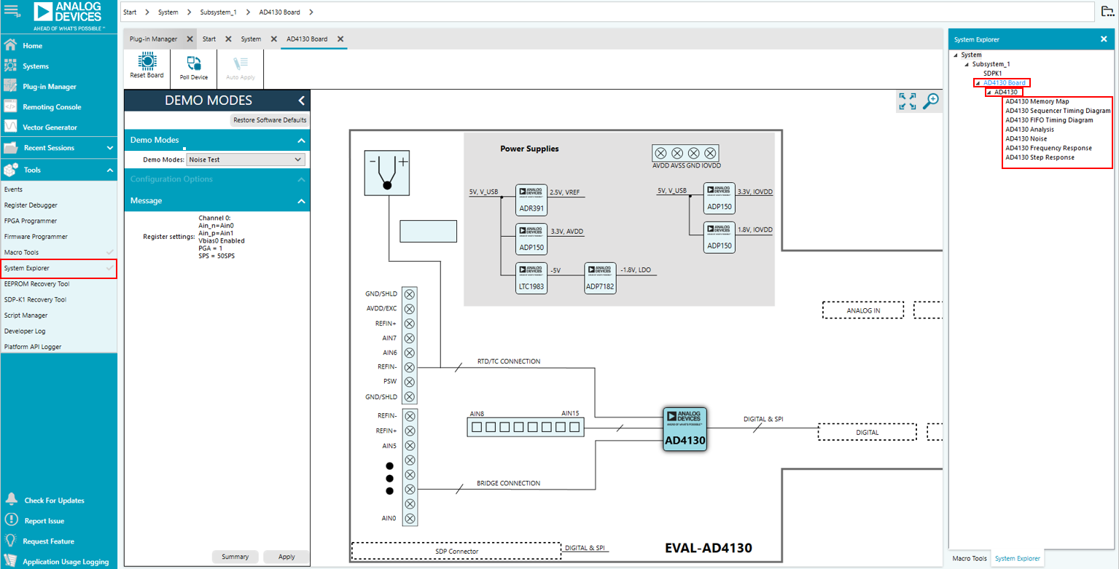Click the Request Feature lightbulb icon
The width and height of the screenshot is (1119, 569).
[11, 541]
